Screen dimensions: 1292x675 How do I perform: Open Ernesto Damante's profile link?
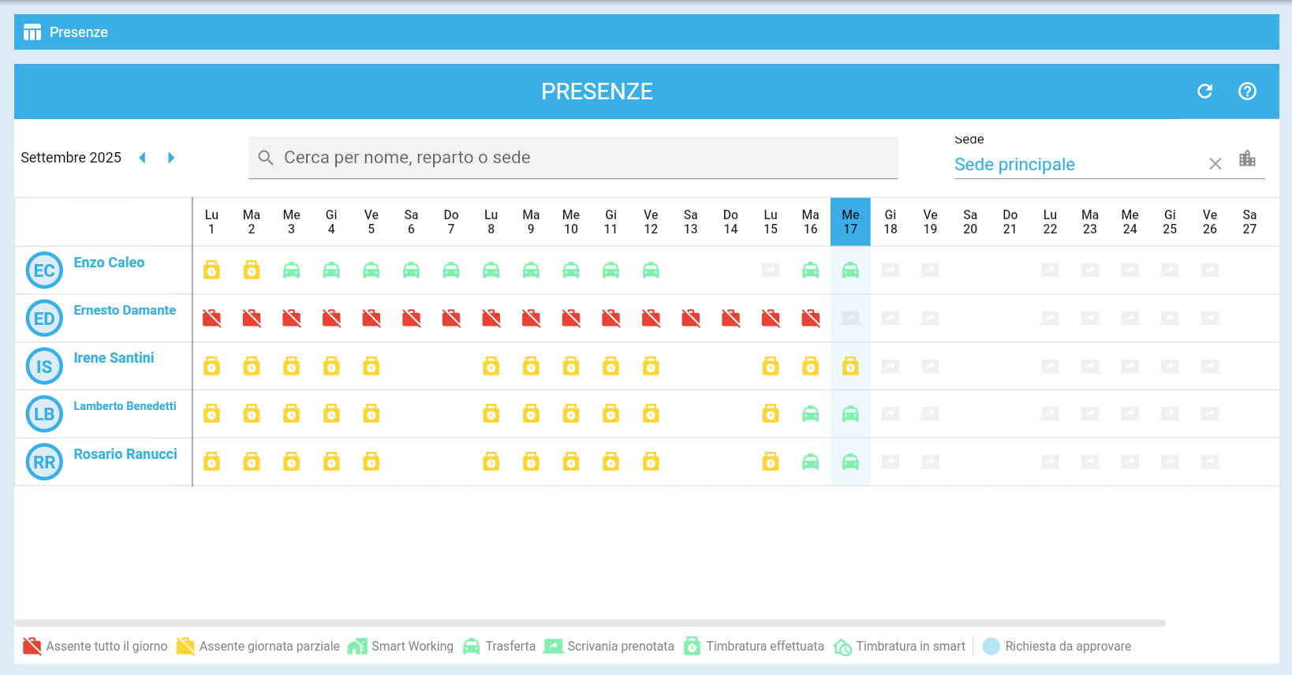click(x=125, y=311)
